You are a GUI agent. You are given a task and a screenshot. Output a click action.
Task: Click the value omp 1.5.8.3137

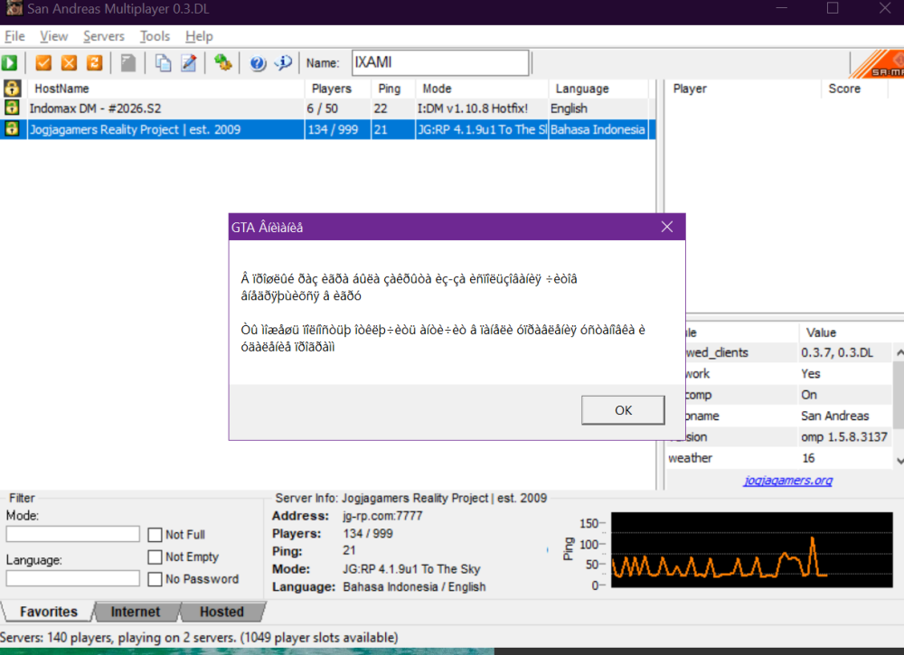pyautogui.click(x=844, y=436)
